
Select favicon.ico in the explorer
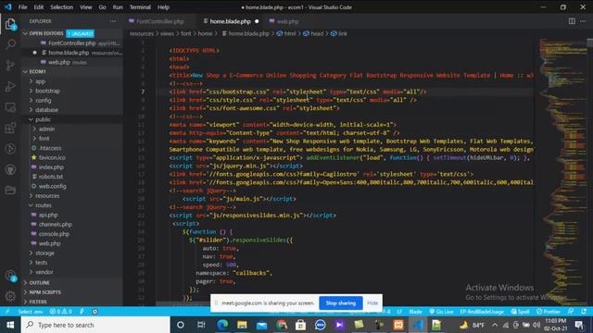tap(52, 157)
